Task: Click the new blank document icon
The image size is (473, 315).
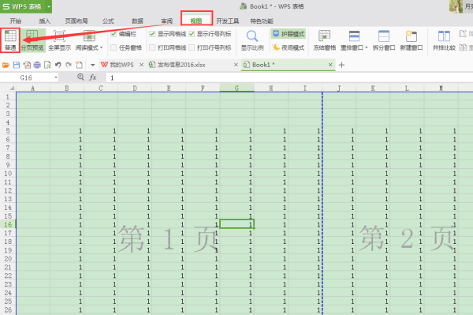Action: [79, 65]
